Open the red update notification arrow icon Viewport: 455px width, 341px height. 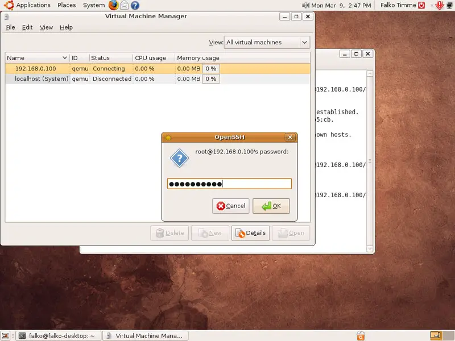(x=439, y=5)
